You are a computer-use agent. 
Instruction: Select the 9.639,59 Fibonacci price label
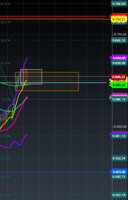coord(119,63)
